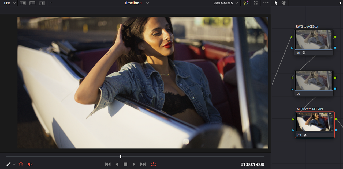The image size is (343, 169).
Task: Toggle the image wipe view icon
Action: click(x=23, y=3)
